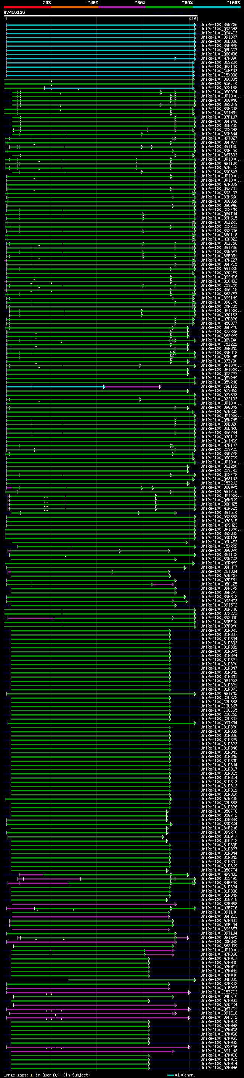
Task: Select the AV416156 query name
Action: click(x=14, y=13)
